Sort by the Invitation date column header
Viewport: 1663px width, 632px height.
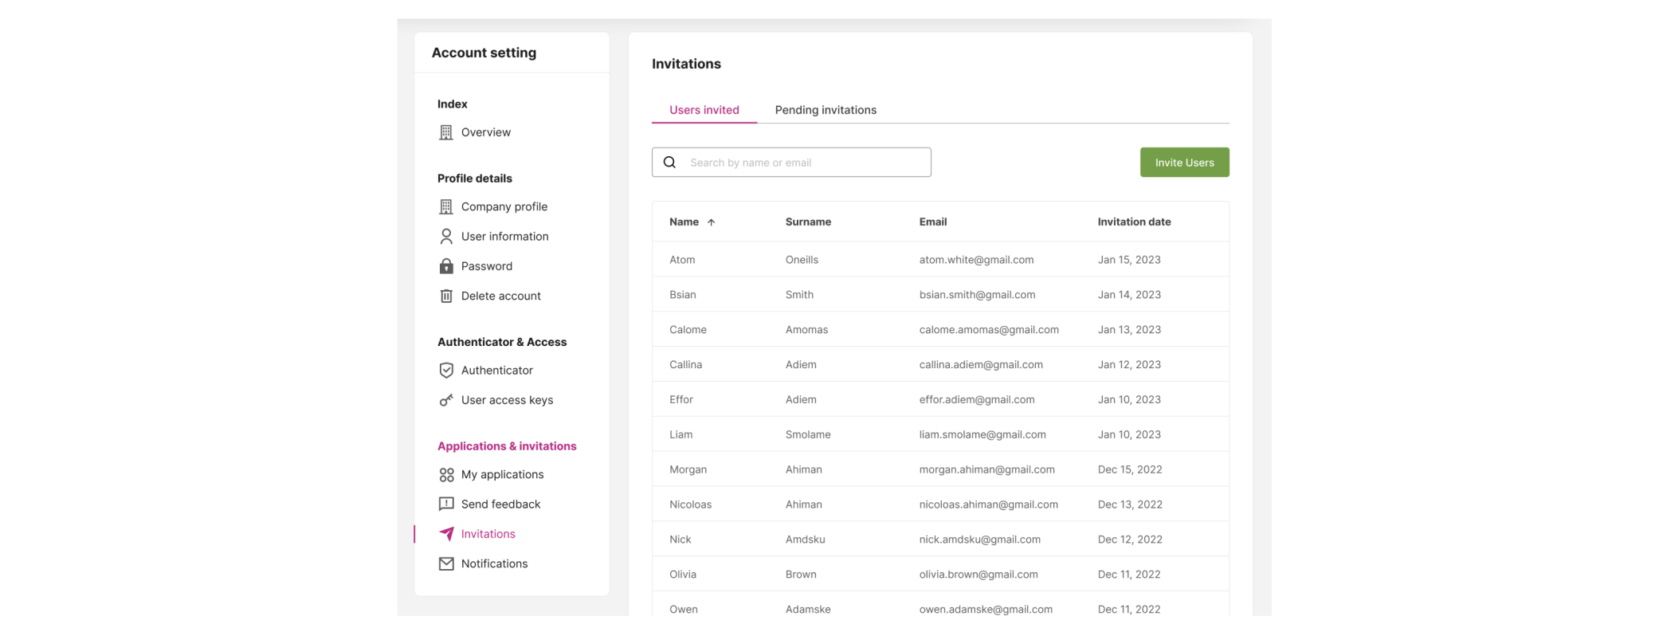click(x=1133, y=222)
